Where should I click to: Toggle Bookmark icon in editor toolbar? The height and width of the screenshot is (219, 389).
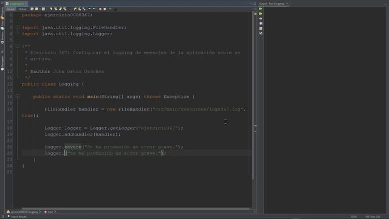(84, 9)
